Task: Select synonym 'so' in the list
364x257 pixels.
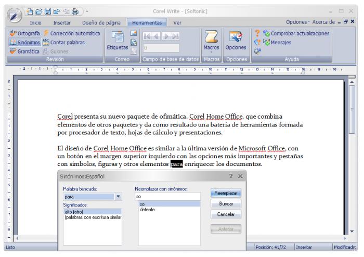Action: pos(169,204)
